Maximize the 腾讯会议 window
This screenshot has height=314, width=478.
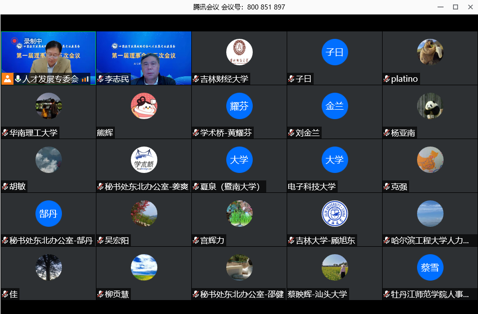pyautogui.click(x=455, y=7)
